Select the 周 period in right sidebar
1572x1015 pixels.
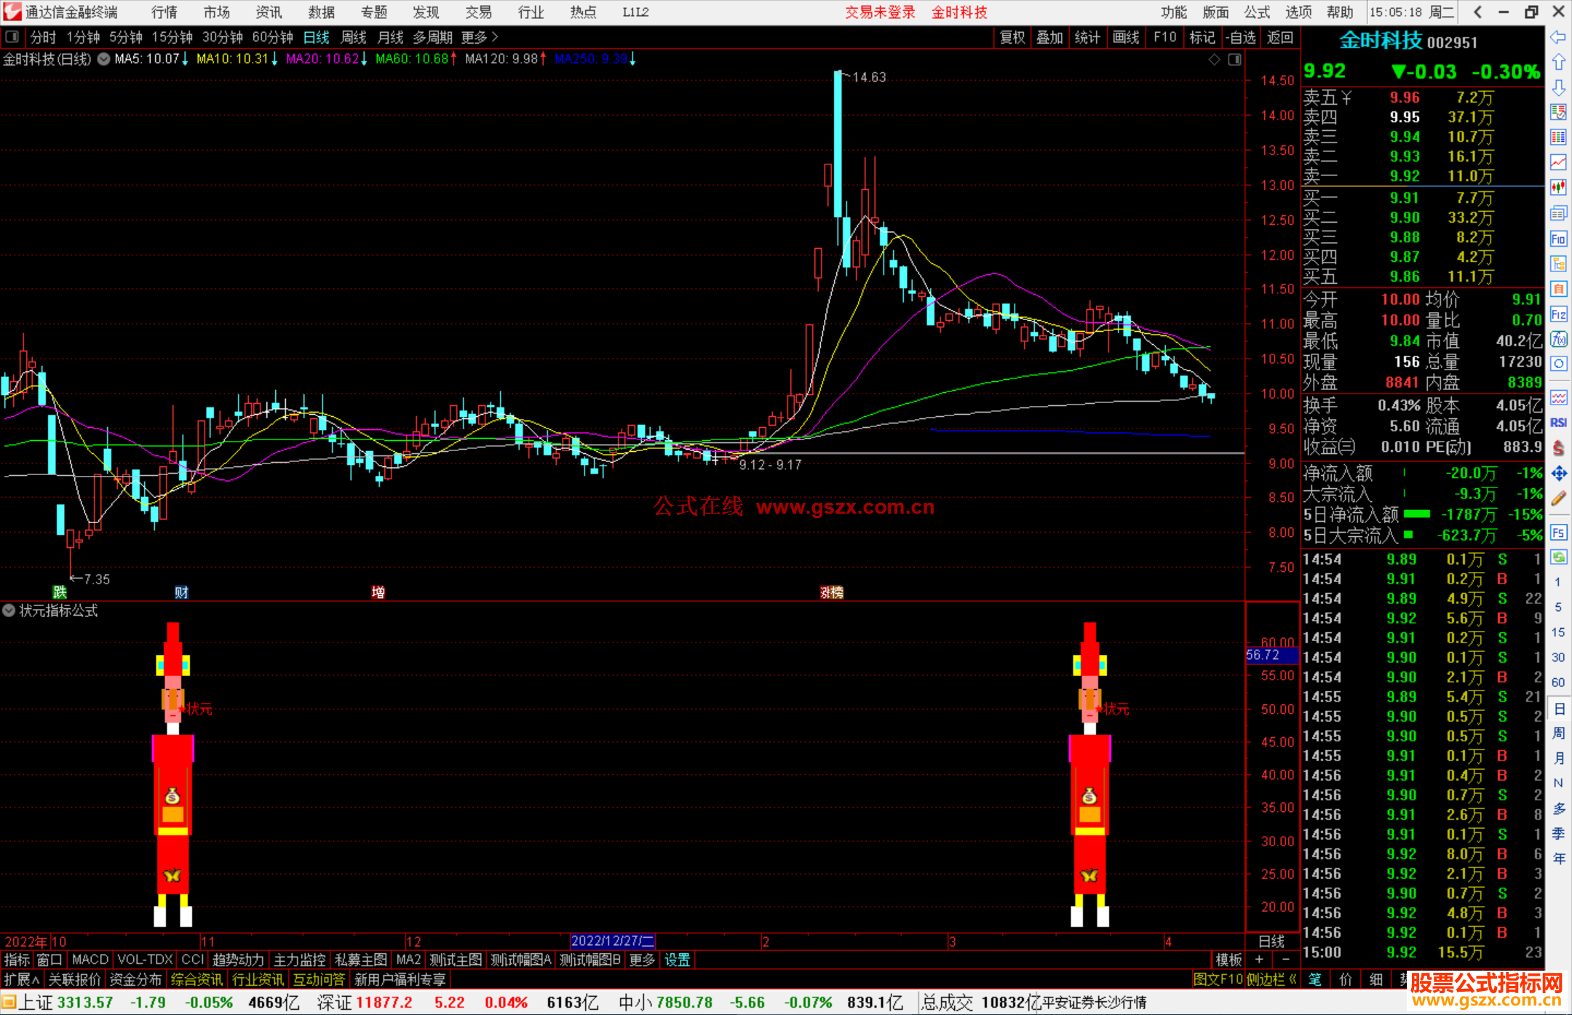point(1558,733)
